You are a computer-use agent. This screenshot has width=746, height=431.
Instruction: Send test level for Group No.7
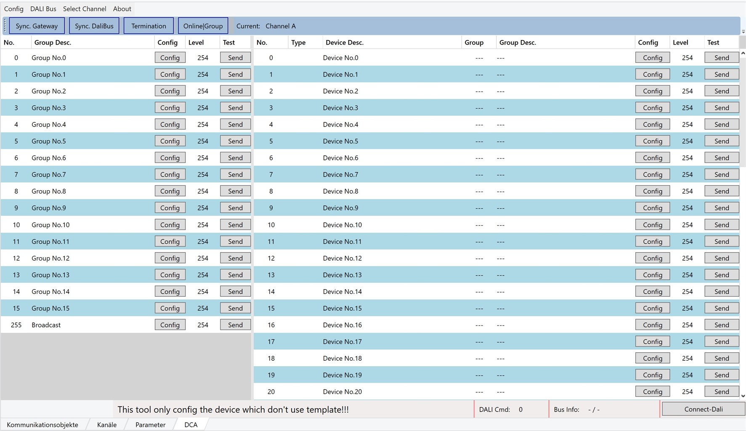tap(235, 174)
